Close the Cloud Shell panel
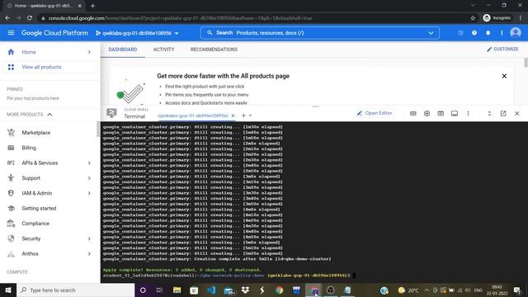528x297 pixels. click(517, 114)
